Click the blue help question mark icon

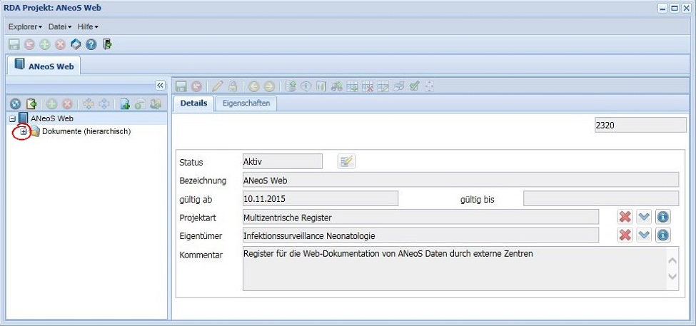tap(91, 44)
